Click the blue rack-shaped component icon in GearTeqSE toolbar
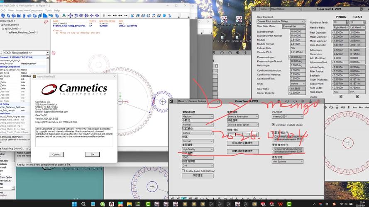The width and height of the screenshot is (369, 207). (19, 16)
